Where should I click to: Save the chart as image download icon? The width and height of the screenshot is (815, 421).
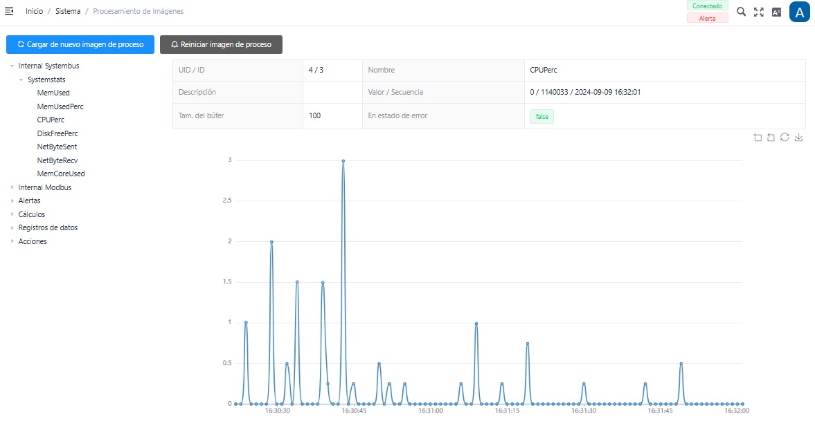(798, 138)
